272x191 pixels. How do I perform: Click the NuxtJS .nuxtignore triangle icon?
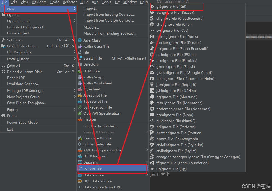pyautogui.click(x=152, y=121)
